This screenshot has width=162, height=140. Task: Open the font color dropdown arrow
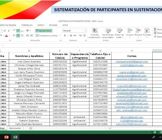click(9, 35)
